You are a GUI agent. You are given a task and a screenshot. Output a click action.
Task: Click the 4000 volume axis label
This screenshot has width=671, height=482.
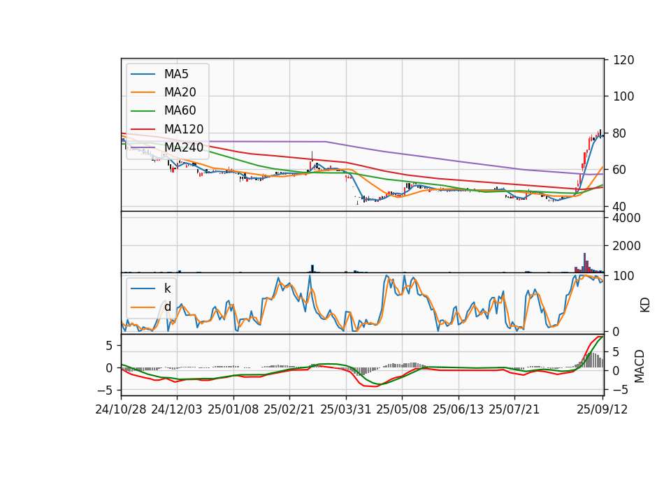627,218
